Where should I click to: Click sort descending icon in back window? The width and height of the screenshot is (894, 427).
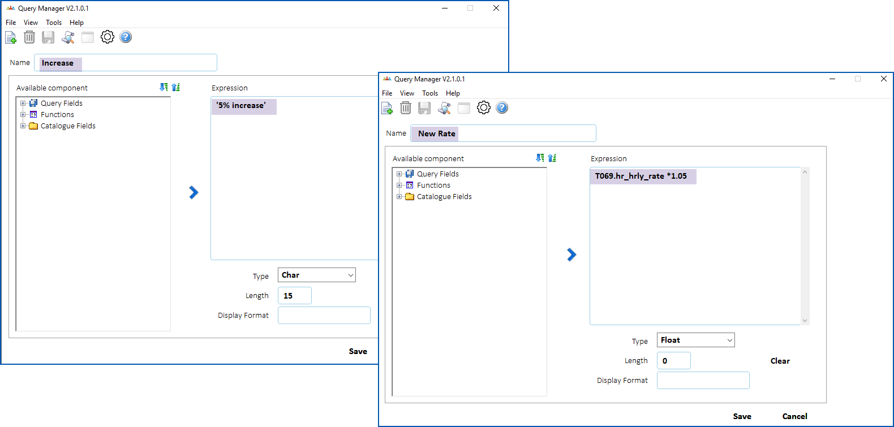coord(164,87)
